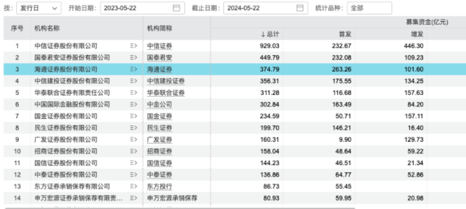Image resolution: width=466 pixels, height=209 pixels.
Task: Open detail icon beside 国金证券股份有限公司
Action: [x=133, y=116]
